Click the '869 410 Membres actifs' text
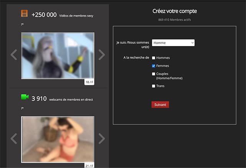 pyautogui.click(x=175, y=19)
